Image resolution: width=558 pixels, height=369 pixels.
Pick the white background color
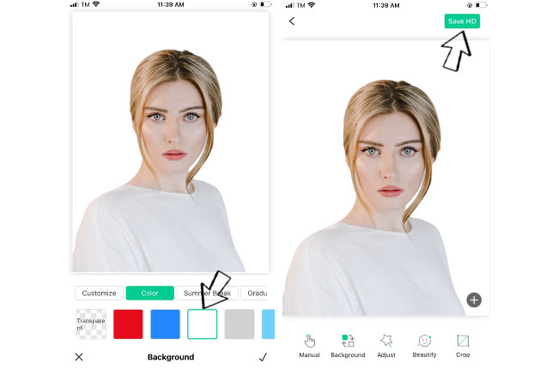[202, 324]
